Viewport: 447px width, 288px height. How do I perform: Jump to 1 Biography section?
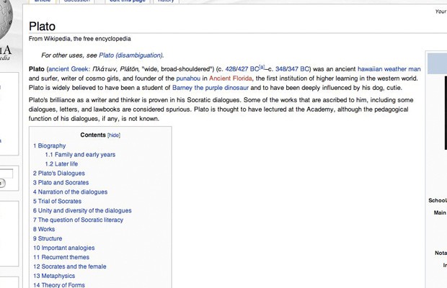(x=49, y=145)
